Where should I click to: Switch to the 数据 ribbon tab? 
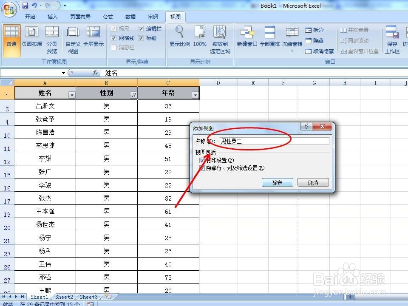click(x=130, y=17)
